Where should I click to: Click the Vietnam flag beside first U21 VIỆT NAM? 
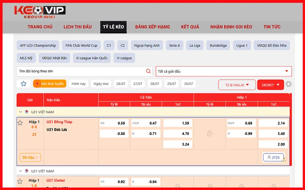click(x=26, y=112)
